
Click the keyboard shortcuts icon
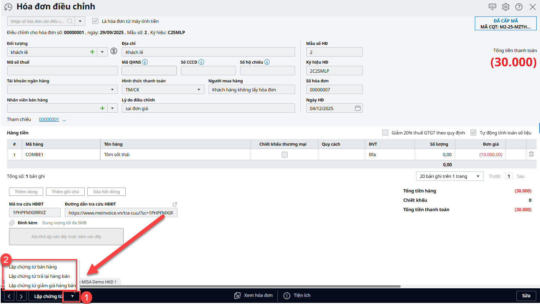pos(492,7)
